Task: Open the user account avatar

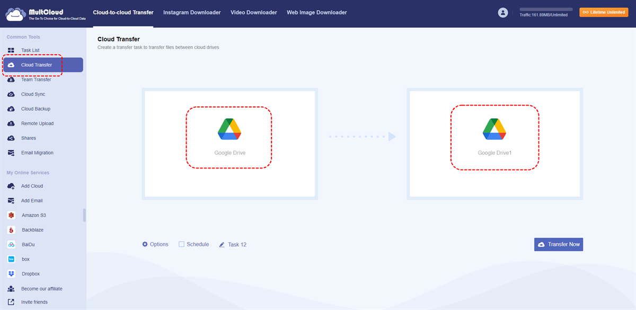Action: tap(503, 12)
